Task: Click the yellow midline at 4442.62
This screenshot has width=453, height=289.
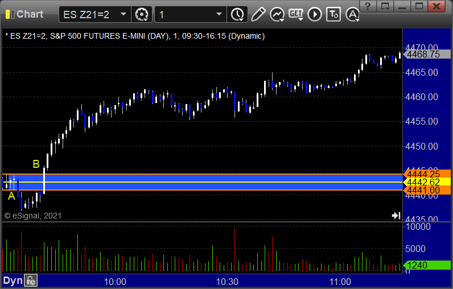Action: coord(202,182)
